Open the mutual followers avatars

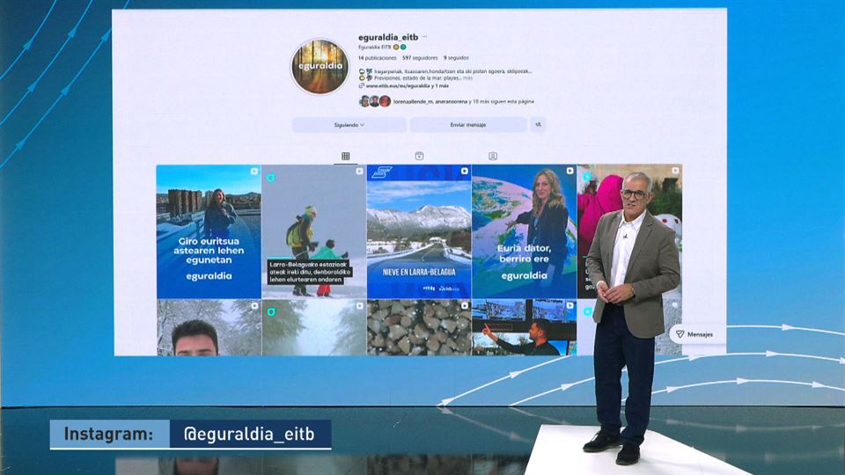pyautogui.click(x=374, y=101)
